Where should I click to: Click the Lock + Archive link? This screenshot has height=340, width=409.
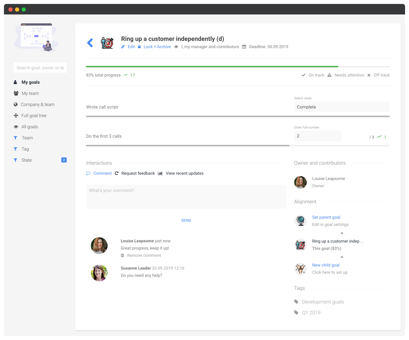157,47
